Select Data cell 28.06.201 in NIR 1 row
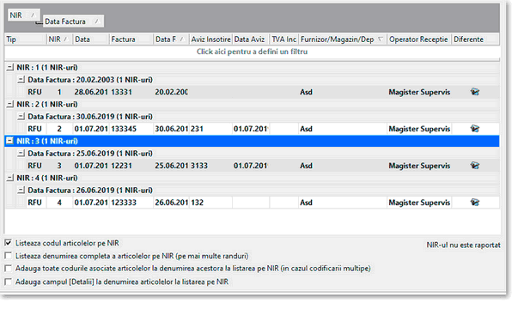Image resolution: width=530 pixels, height=309 pixels. [x=91, y=92]
